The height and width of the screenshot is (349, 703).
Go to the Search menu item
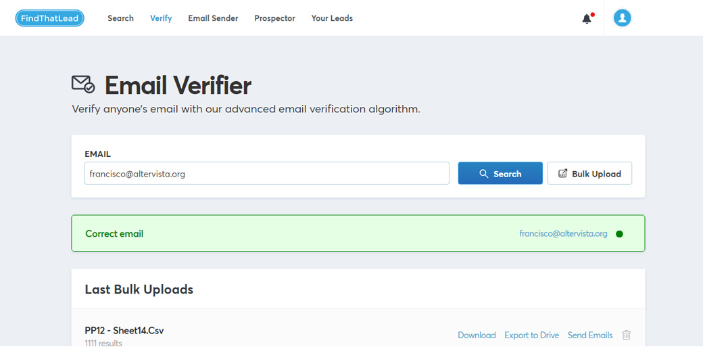(120, 18)
